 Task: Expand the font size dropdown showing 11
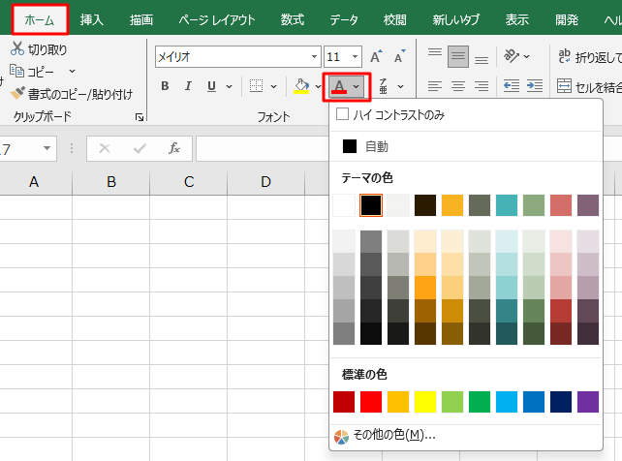(x=356, y=57)
